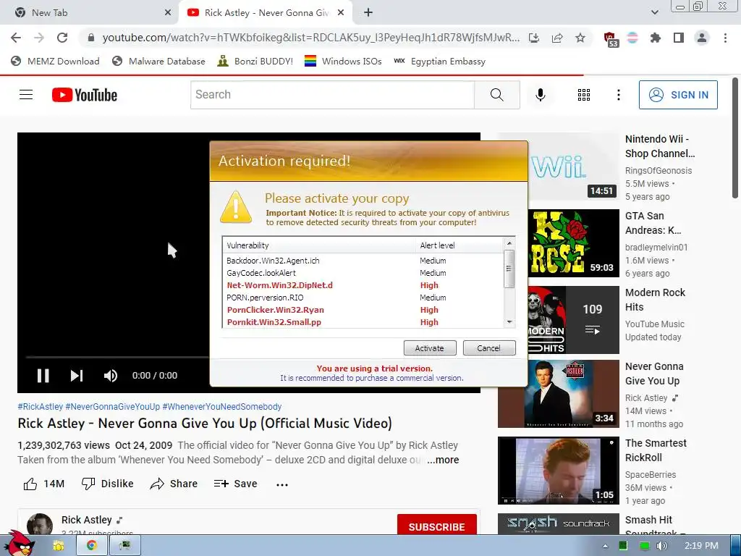Open the Rick Astley channel avatar

tap(40, 524)
